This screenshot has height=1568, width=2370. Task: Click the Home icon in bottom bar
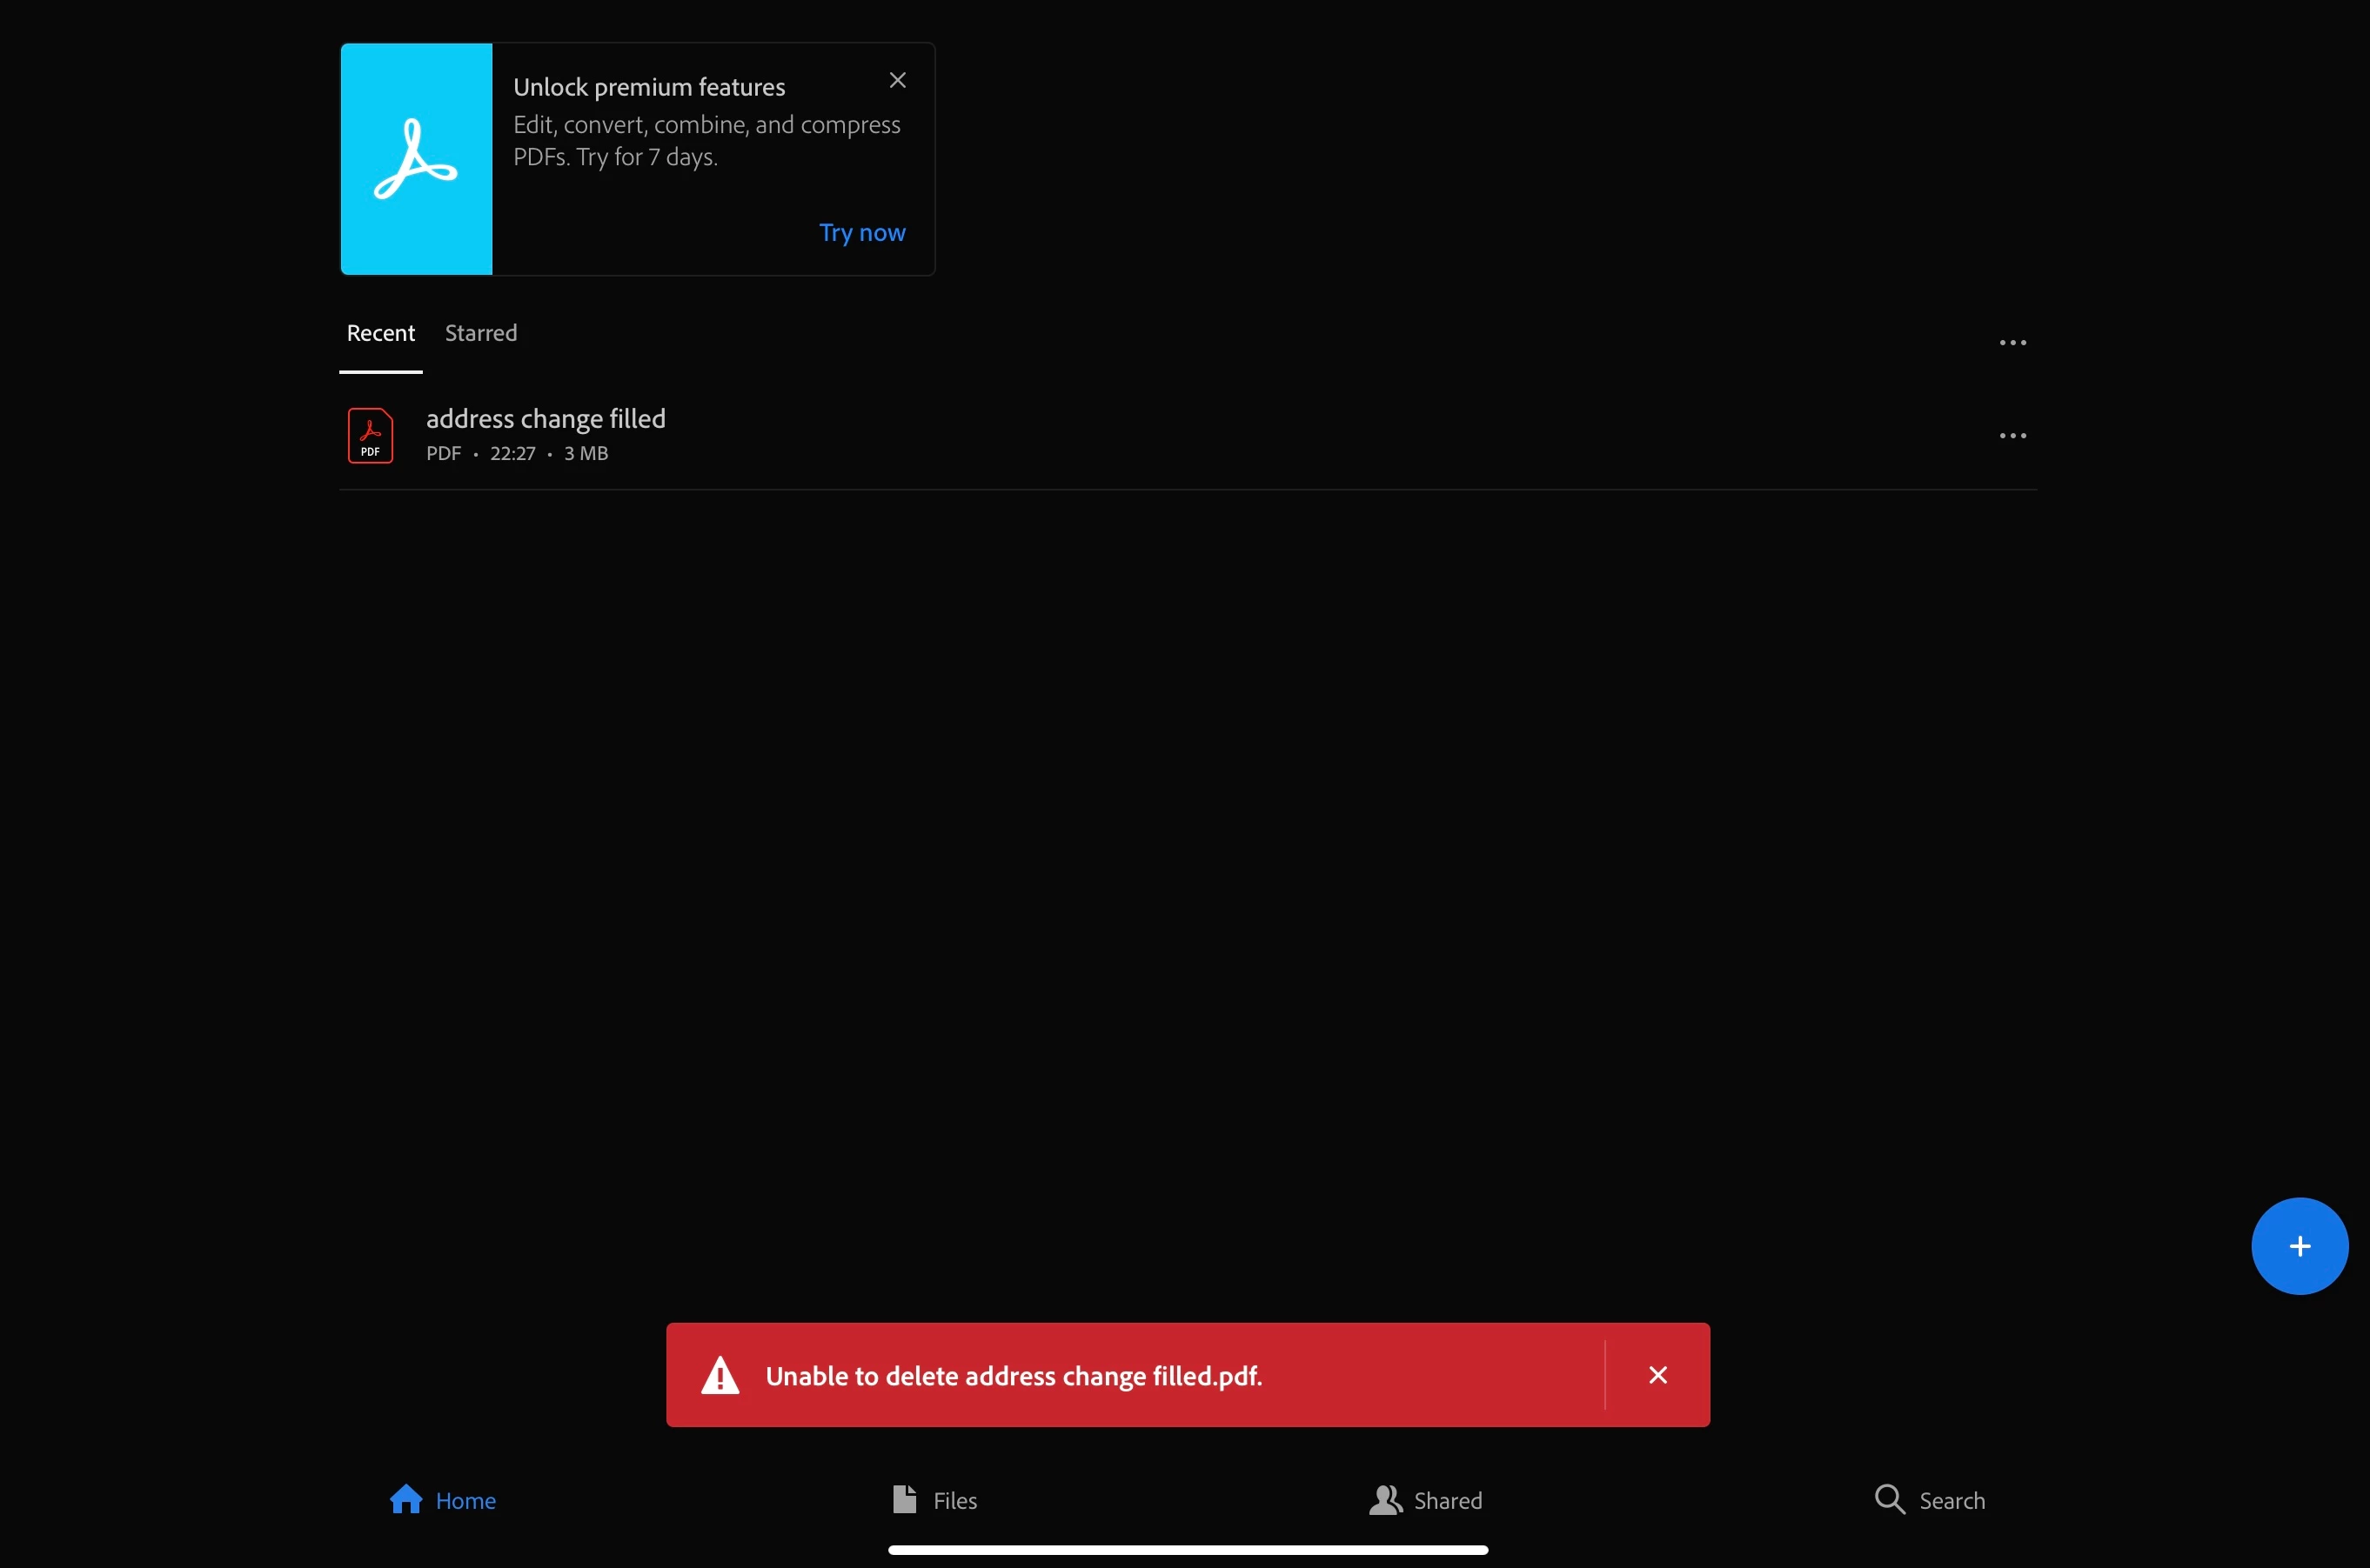click(405, 1499)
